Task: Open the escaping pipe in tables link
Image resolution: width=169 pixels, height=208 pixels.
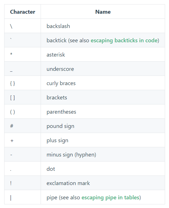Action: pos(110,198)
